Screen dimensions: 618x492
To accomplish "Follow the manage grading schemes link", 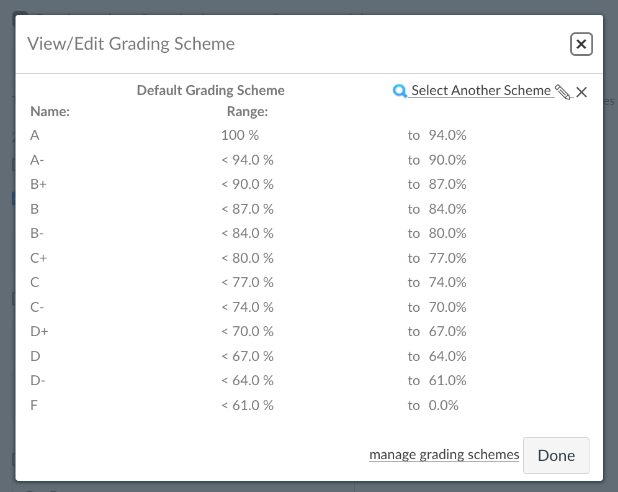I will tap(444, 455).
